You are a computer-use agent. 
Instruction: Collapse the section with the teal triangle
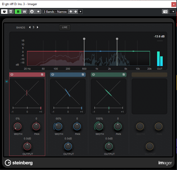pyautogui.click(x=7, y=82)
